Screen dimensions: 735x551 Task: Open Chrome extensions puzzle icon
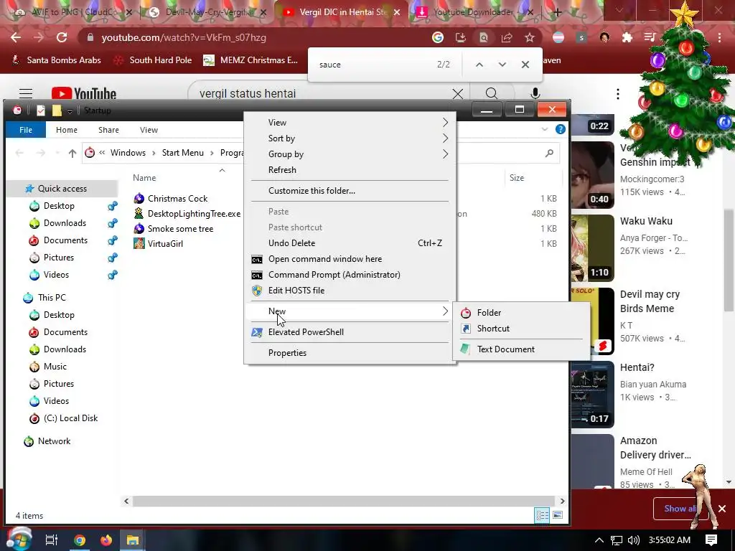pyautogui.click(x=627, y=37)
